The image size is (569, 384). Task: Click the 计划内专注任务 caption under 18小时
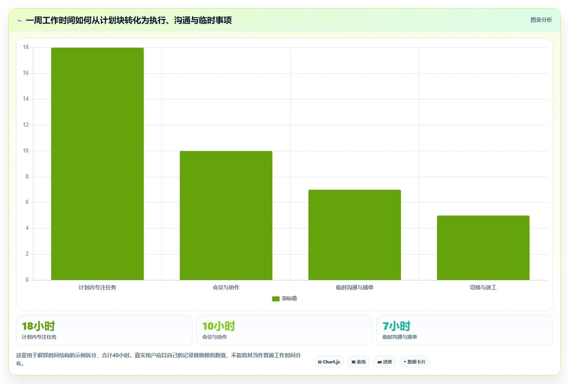39,337
